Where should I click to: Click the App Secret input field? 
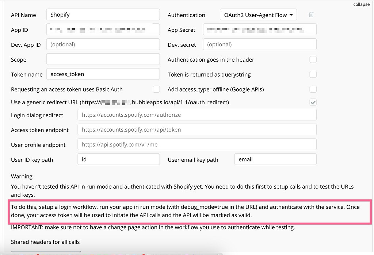[259, 30]
